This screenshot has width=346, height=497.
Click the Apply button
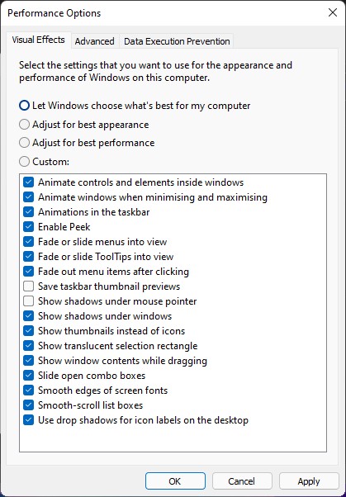point(309,481)
